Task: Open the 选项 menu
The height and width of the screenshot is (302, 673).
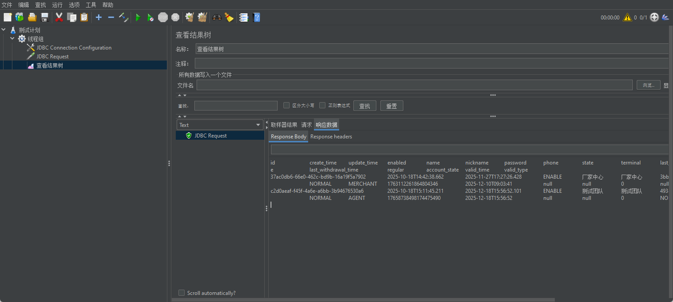Action: 74,5
